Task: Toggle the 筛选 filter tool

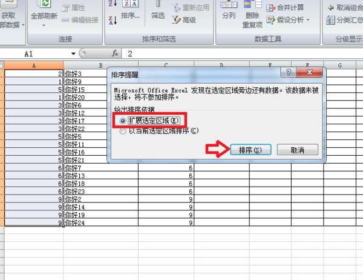Action: (158, 11)
